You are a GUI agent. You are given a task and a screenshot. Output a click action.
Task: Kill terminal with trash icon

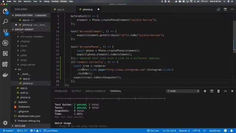218,91
